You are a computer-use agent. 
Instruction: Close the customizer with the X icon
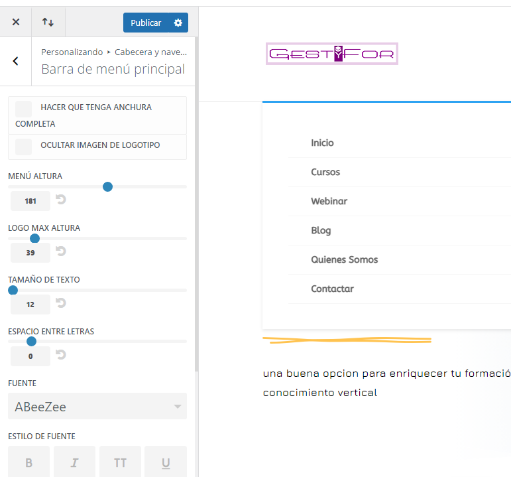click(16, 22)
